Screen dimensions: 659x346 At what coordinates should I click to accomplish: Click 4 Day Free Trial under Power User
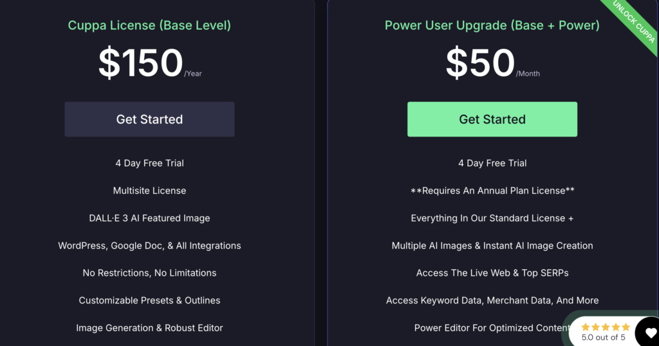pyautogui.click(x=492, y=163)
